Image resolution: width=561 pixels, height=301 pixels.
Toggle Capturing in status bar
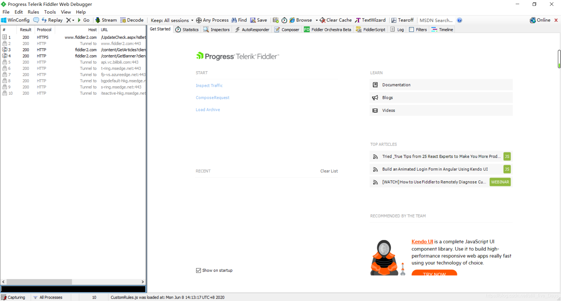[13, 297]
